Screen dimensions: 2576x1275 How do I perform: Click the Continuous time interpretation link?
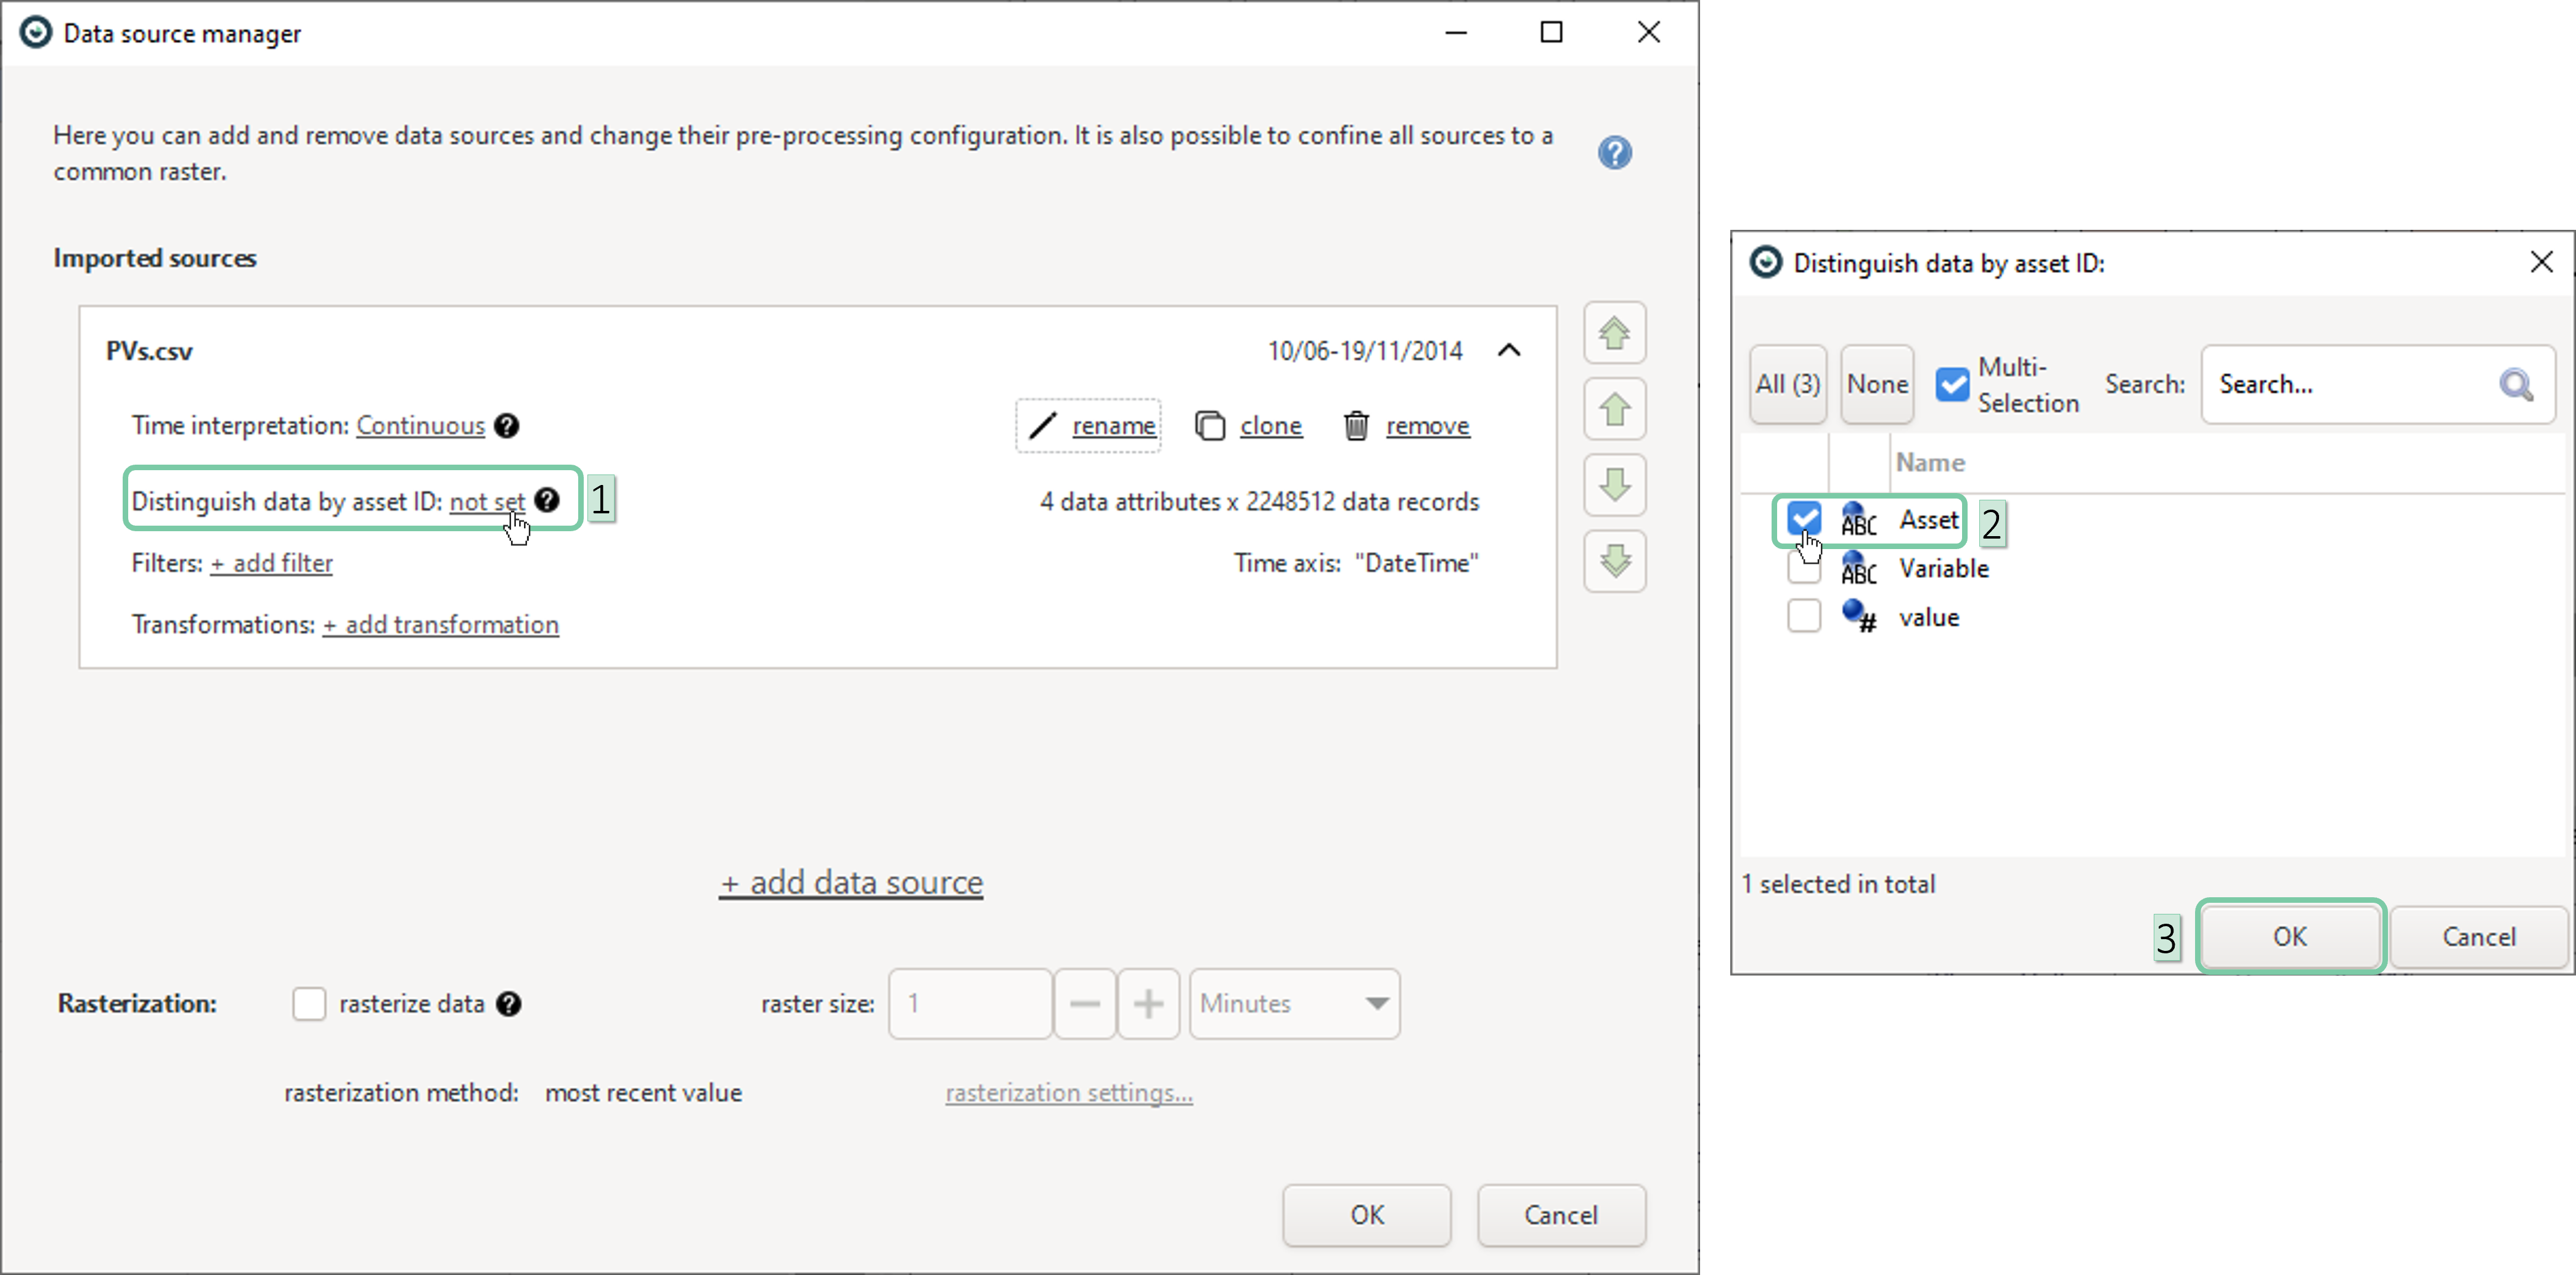420,426
